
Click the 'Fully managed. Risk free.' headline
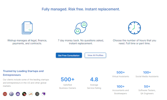pos(81,9)
